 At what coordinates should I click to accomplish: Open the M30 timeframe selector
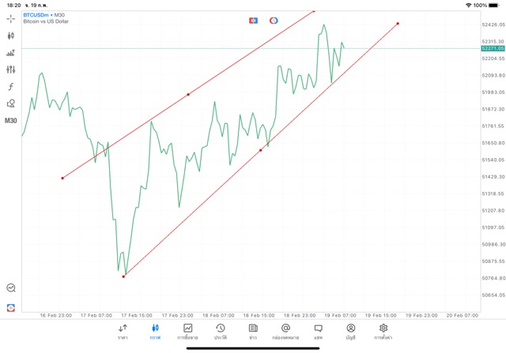(x=11, y=121)
